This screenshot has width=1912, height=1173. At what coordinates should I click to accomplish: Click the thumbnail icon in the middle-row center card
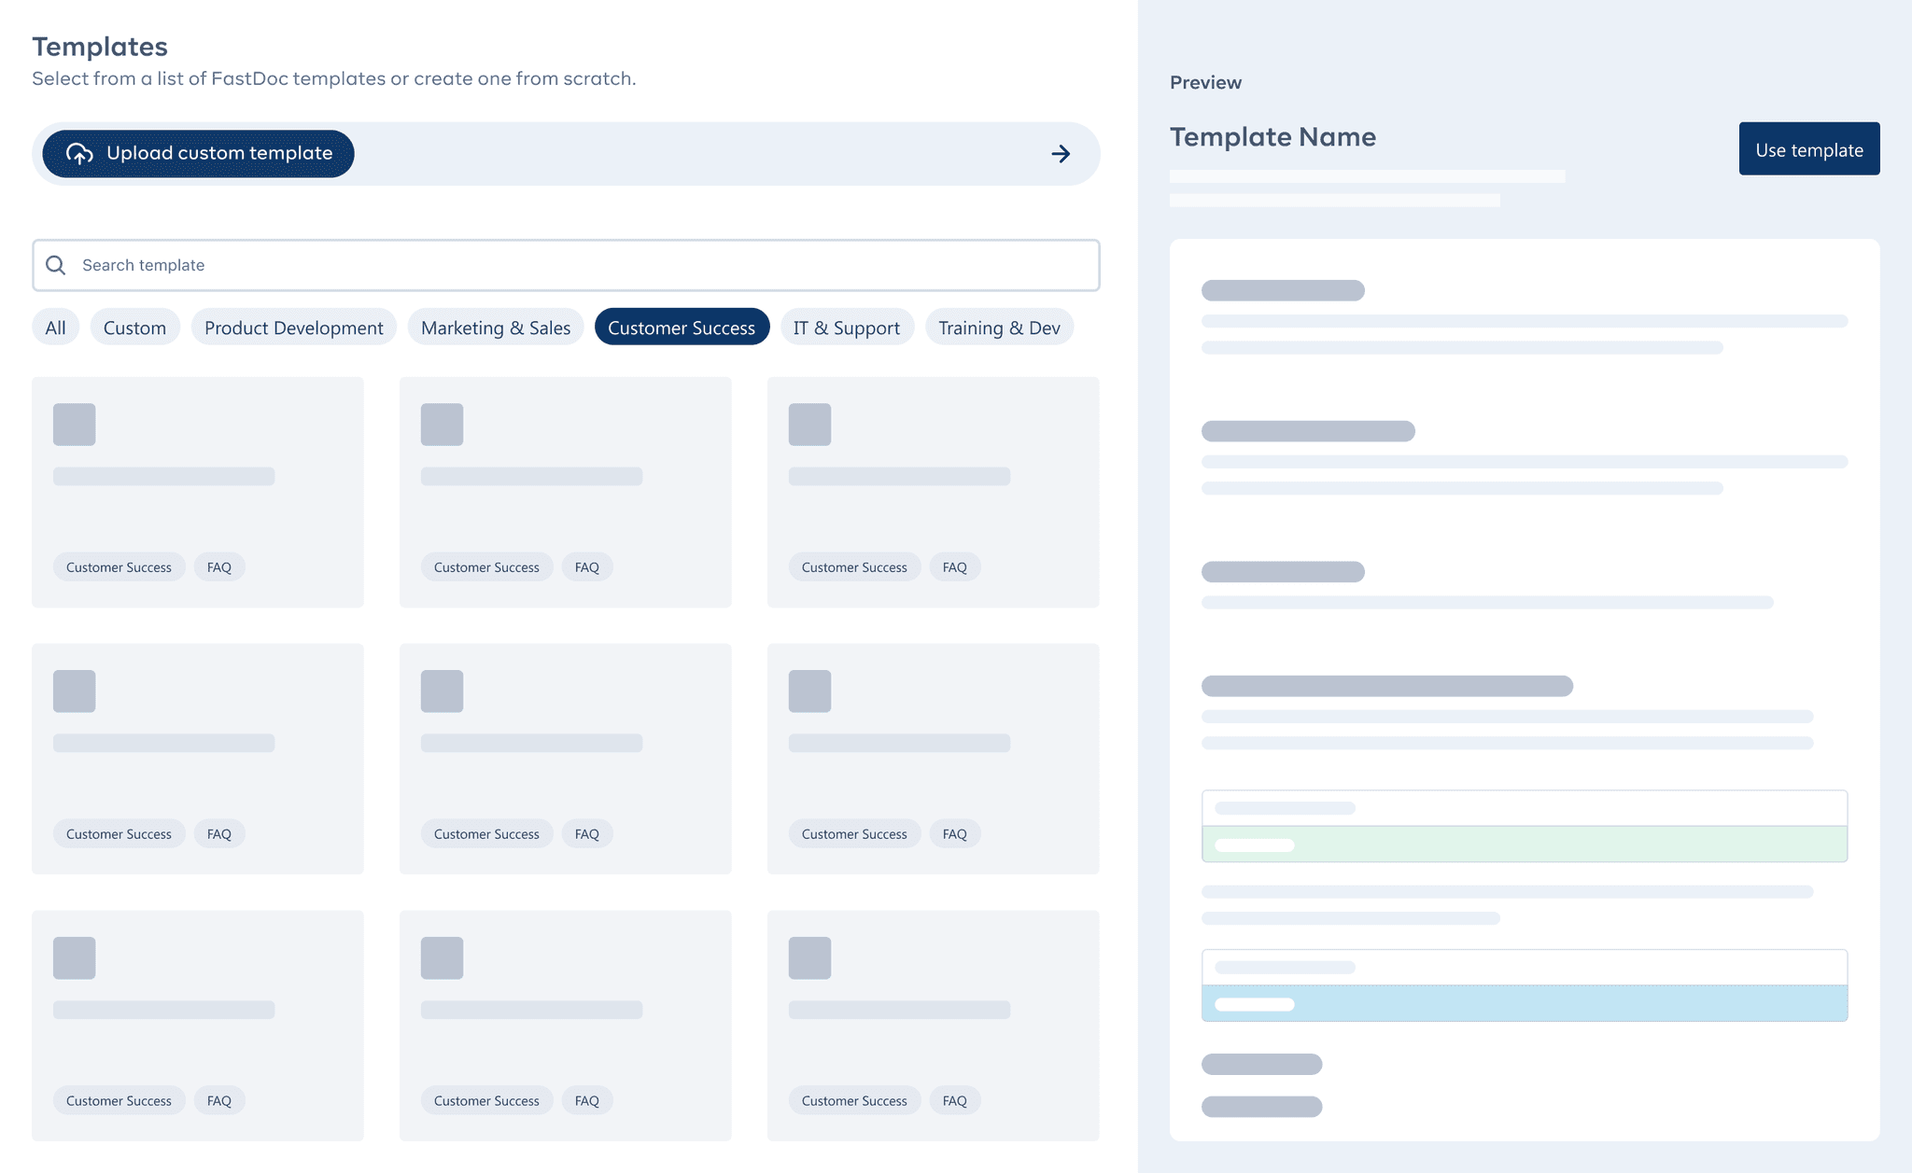442,691
